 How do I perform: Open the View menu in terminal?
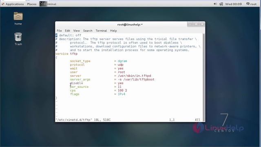(x=76, y=31)
